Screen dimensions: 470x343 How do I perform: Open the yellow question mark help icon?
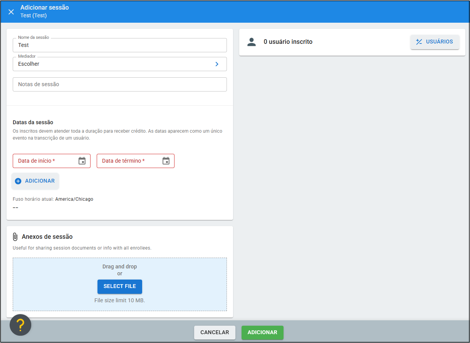click(20, 325)
